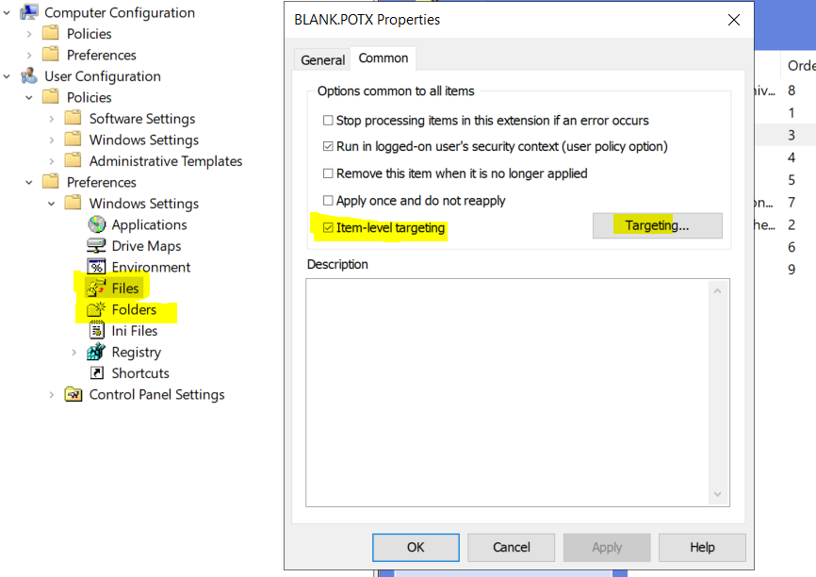This screenshot has height=577, width=816.
Task: Expand the Policies node under Computer Configuration
Action: coord(30,33)
